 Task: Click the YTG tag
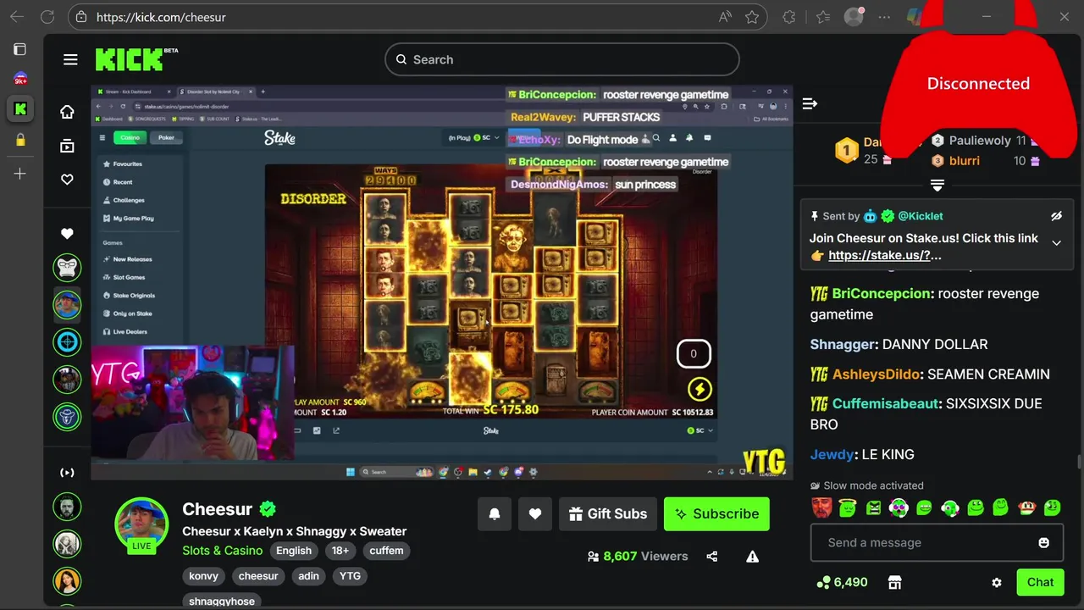click(x=350, y=576)
